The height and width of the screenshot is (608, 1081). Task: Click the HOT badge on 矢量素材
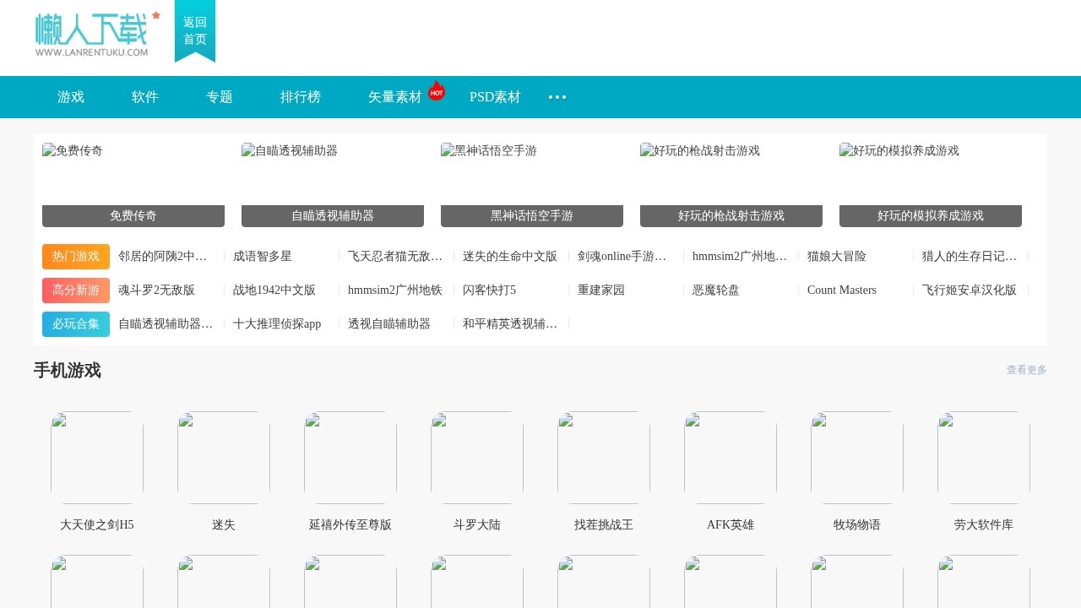[x=436, y=91]
